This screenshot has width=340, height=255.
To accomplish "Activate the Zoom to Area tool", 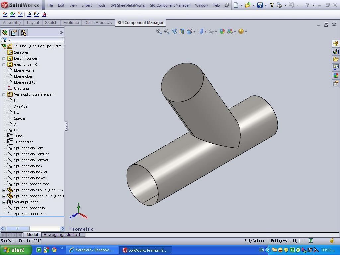I will pyautogui.click(x=166, y=31).
